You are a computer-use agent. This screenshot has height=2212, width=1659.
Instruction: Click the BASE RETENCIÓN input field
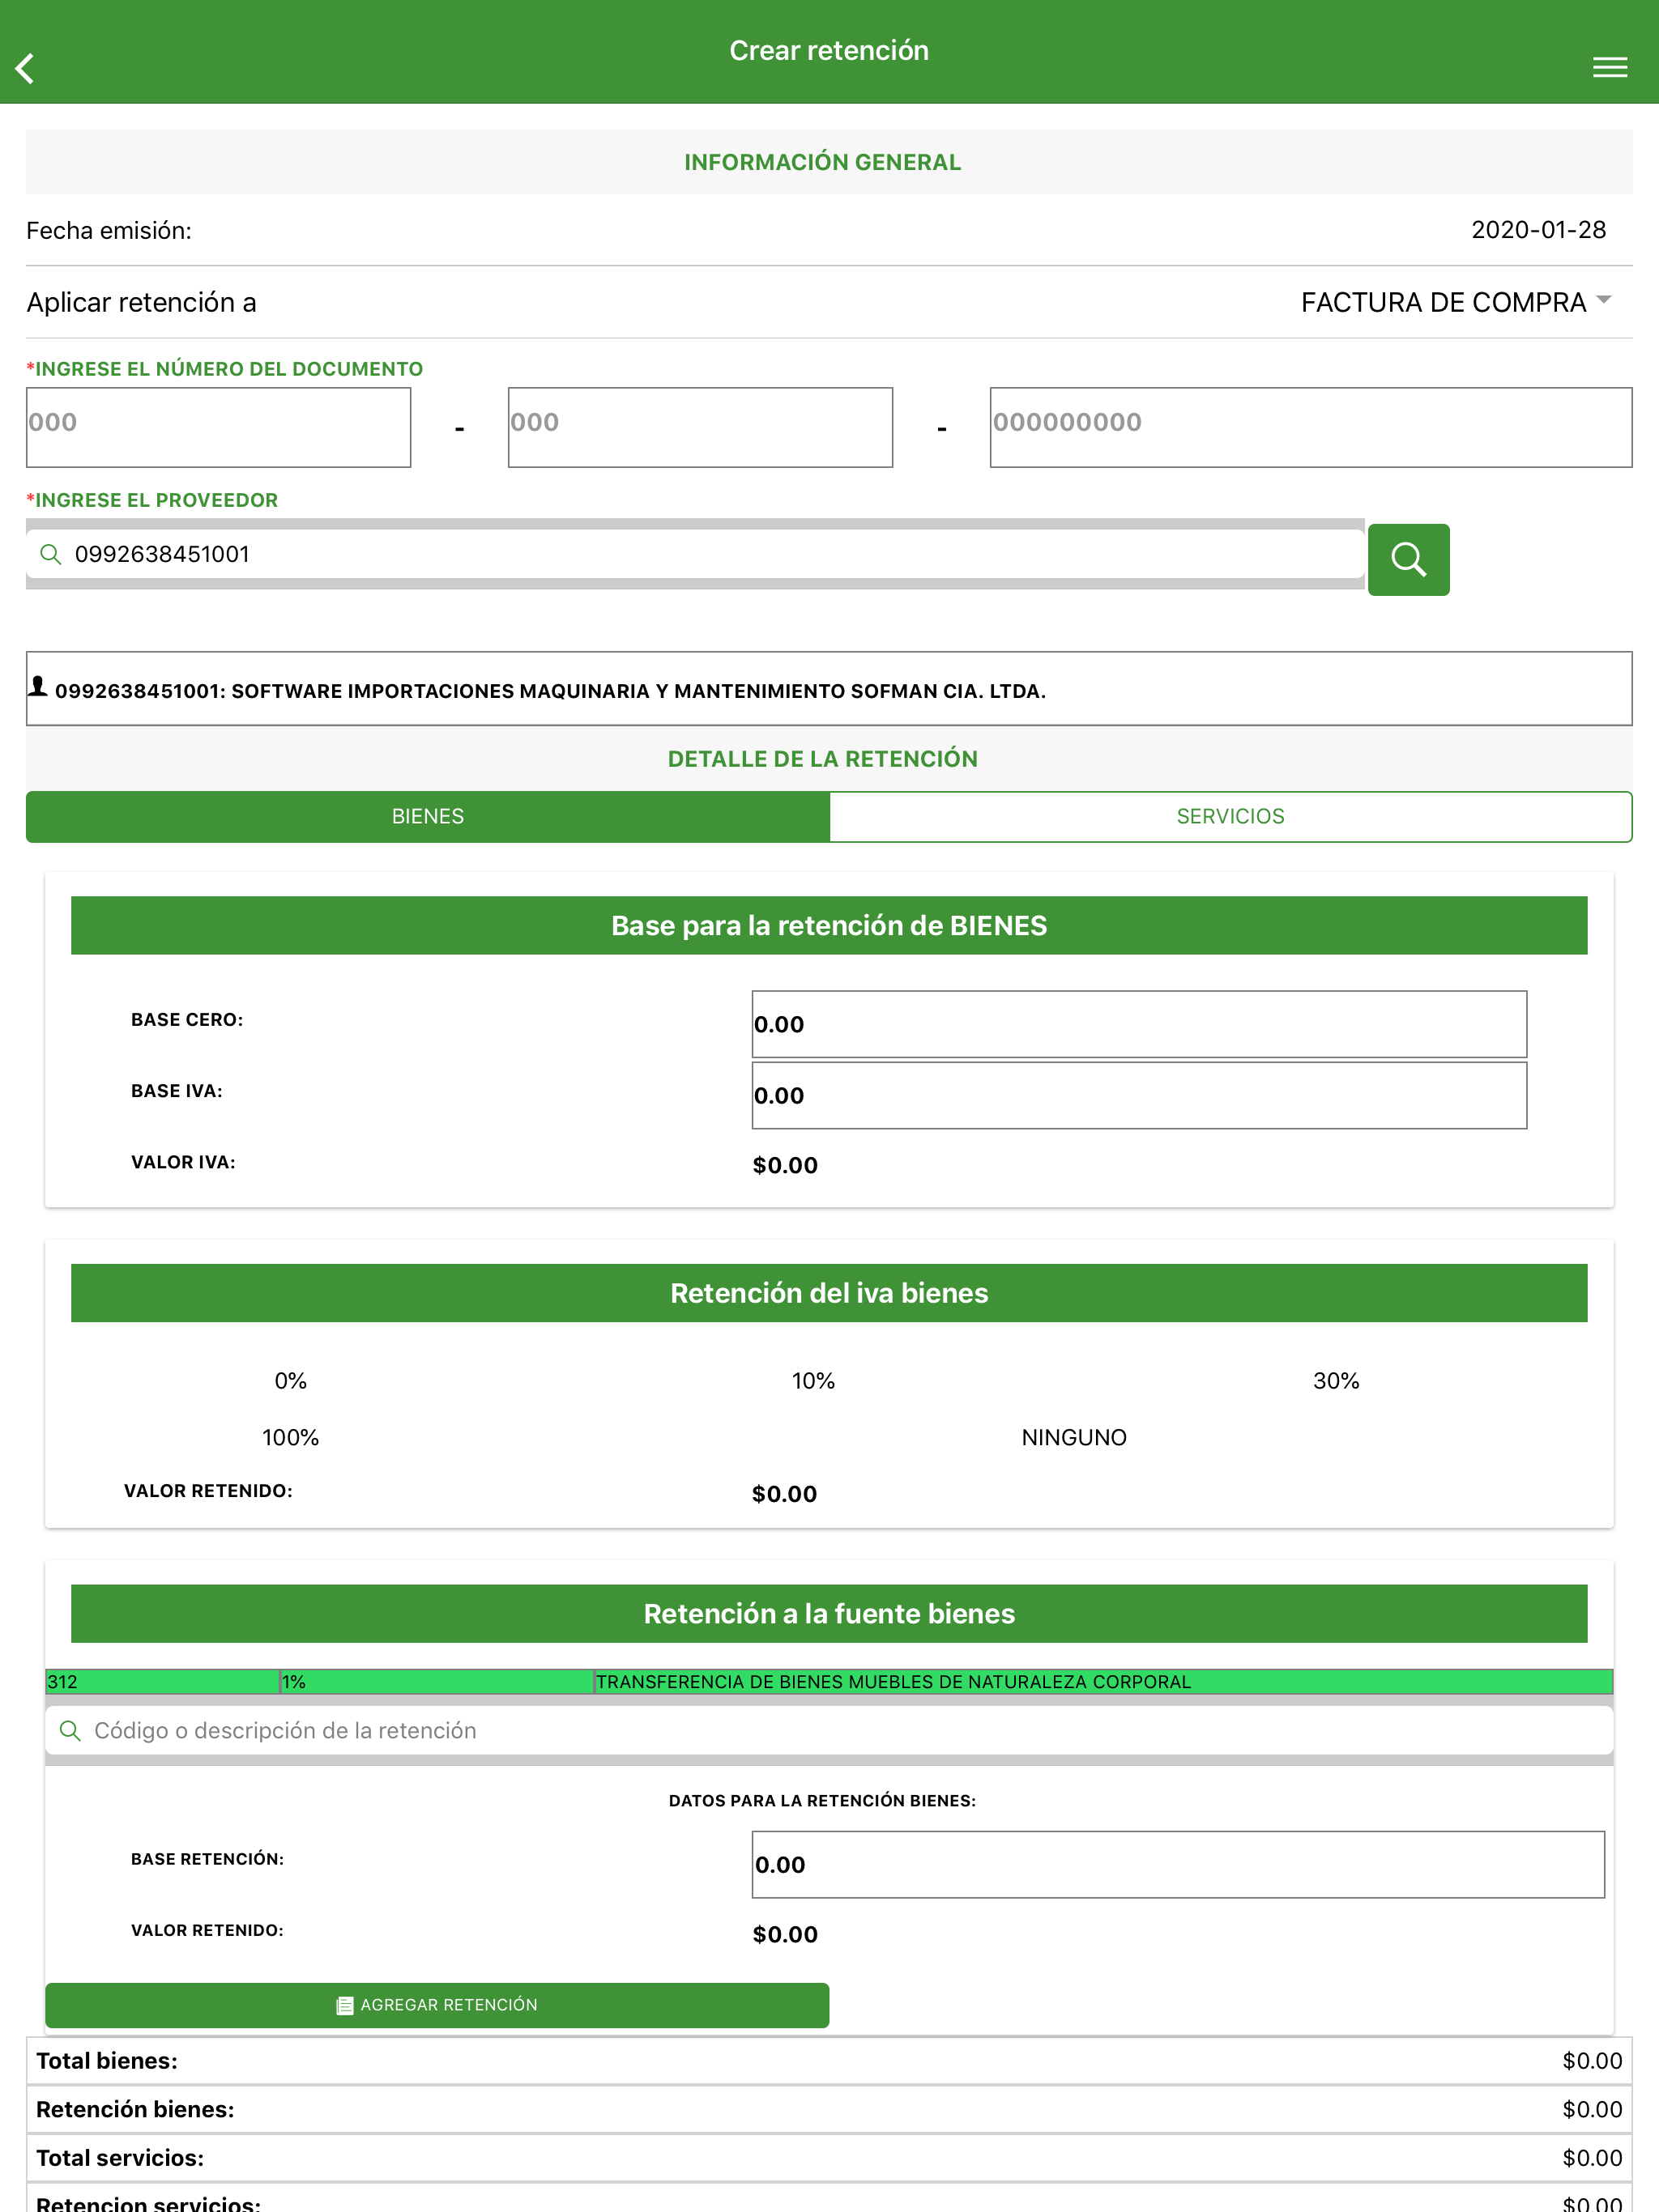point(1178,1864)
